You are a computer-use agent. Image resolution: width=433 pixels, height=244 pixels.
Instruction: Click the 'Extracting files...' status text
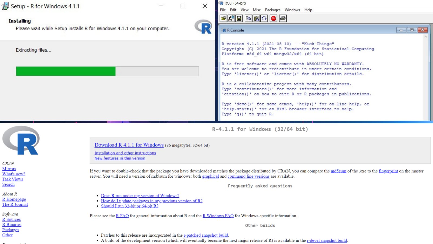(x=34, y=50)
